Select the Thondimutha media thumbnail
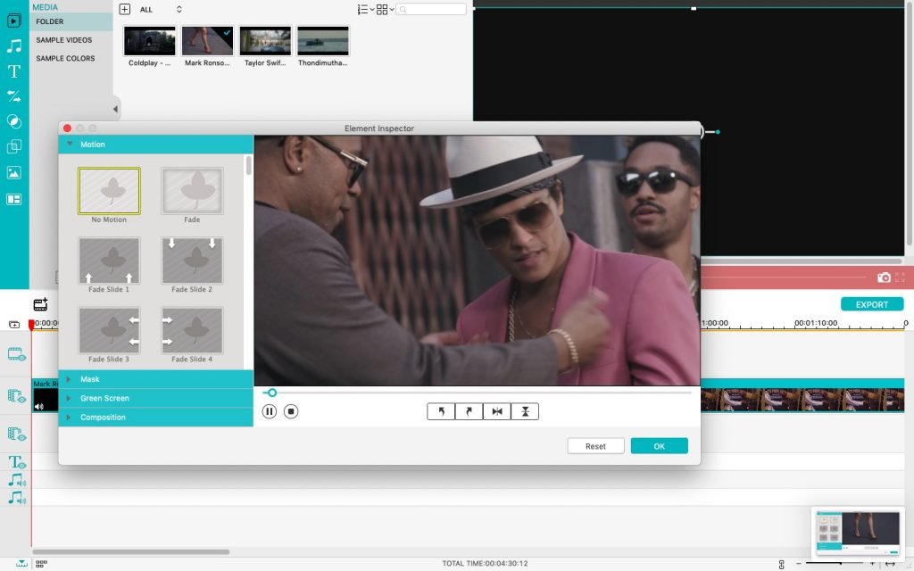The height and width of the screenshot is (571, 914). (x=323, y=41)
